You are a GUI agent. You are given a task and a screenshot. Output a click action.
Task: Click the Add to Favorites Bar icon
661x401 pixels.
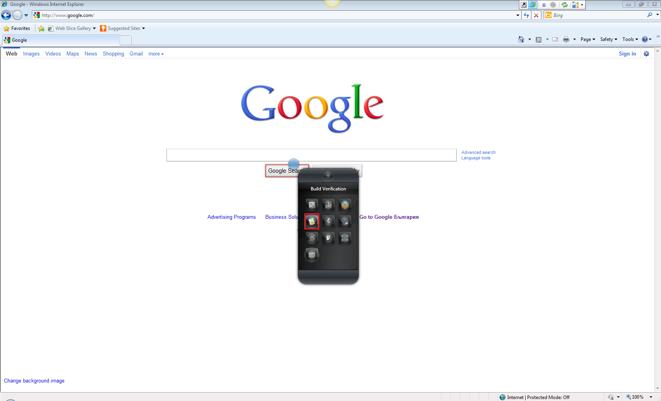(x=41, y=28)
